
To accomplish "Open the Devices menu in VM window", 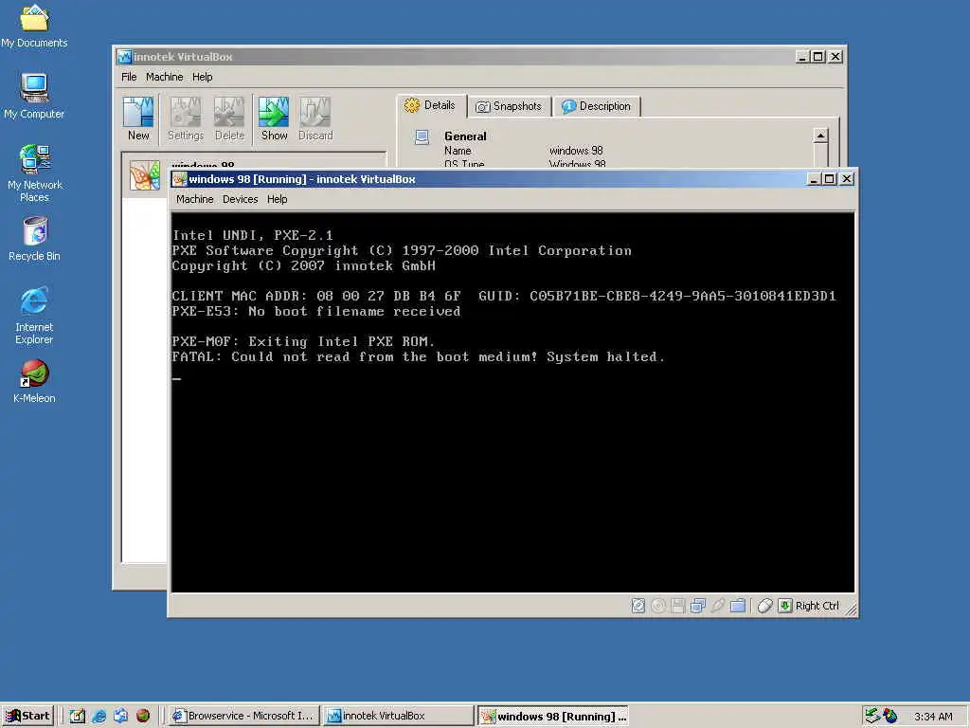I will click(x=240, y=199).
